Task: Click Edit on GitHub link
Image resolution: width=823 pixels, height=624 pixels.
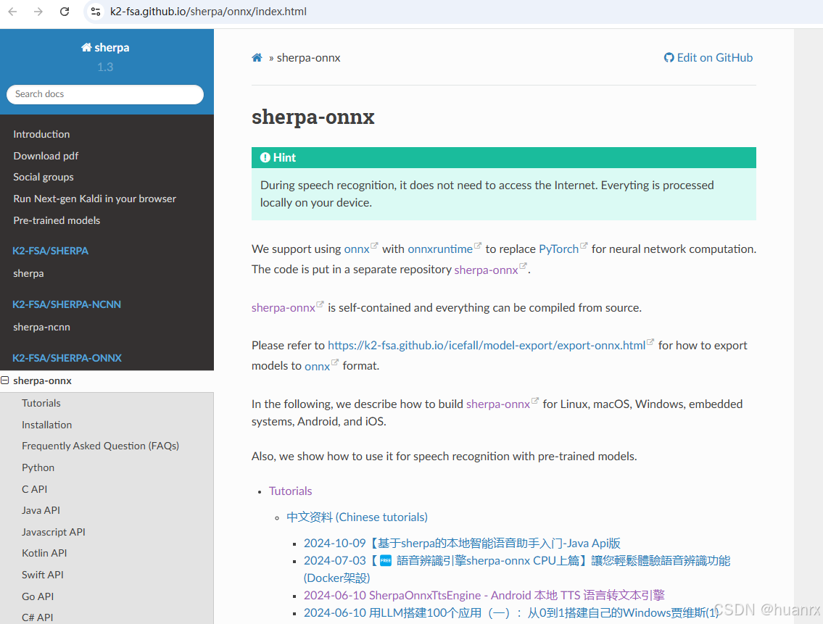Action: [x=708, y=58]
